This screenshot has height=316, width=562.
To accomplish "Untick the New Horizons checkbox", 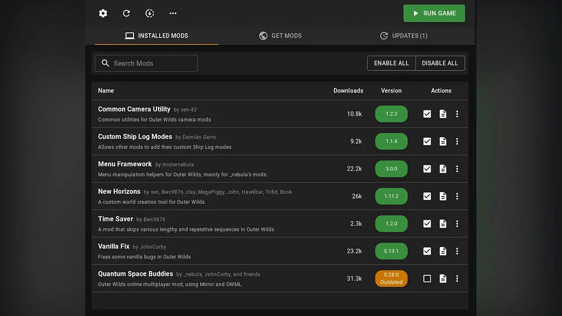I will click(427, 196).
